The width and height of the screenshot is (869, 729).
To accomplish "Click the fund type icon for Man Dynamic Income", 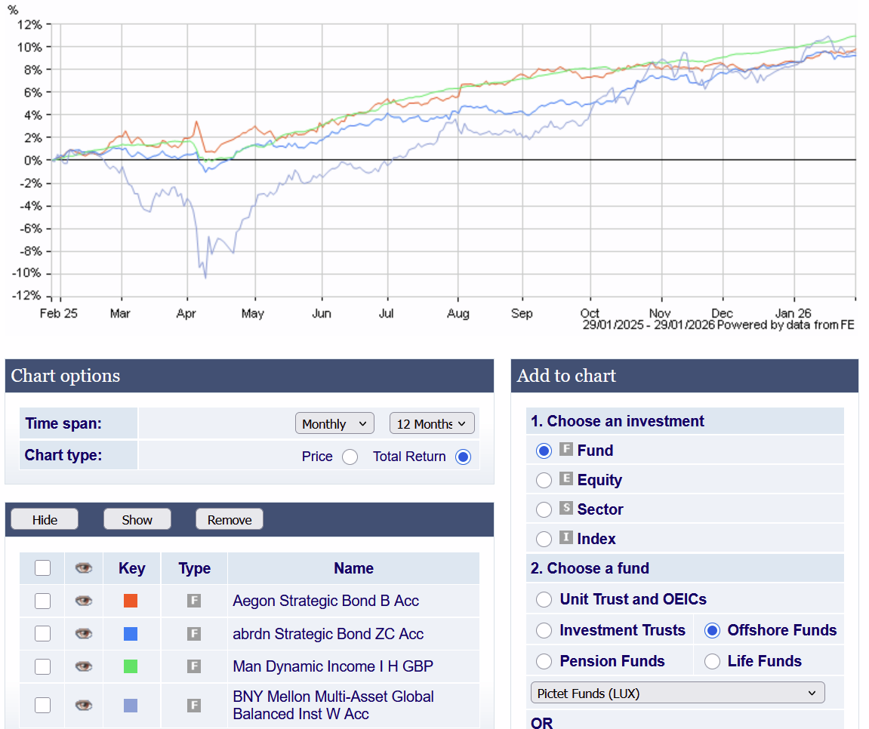I will click(x=194, y=666).
